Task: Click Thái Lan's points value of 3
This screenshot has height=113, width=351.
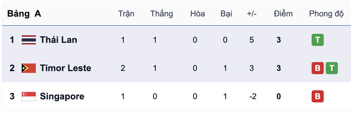Action: point(279,40)
